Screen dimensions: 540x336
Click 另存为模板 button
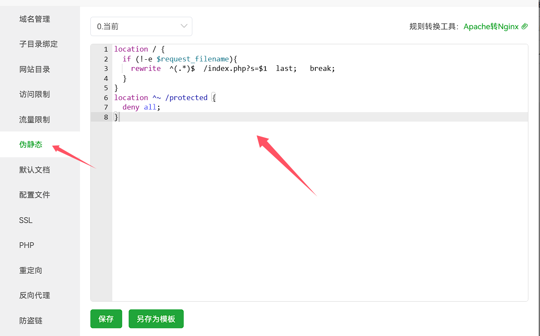coord(156,319)
